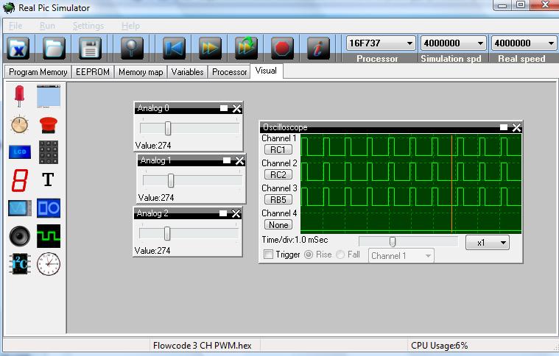This screenshot has width=559, height=356.
Task: Minimize the Analog 1 panel
Action: click(x=227, y=160)
